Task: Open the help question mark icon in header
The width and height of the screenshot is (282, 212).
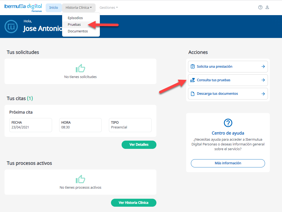Action: [260, 7]
